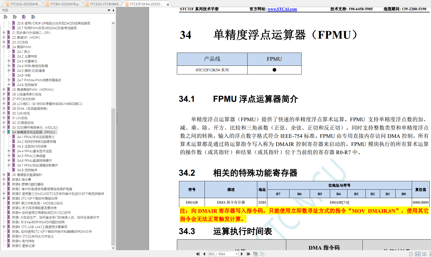Screen dimensions: 431x257
Task: Collapse 34 单精度浮点运算器 bookmark node
Action: point(4,132)
